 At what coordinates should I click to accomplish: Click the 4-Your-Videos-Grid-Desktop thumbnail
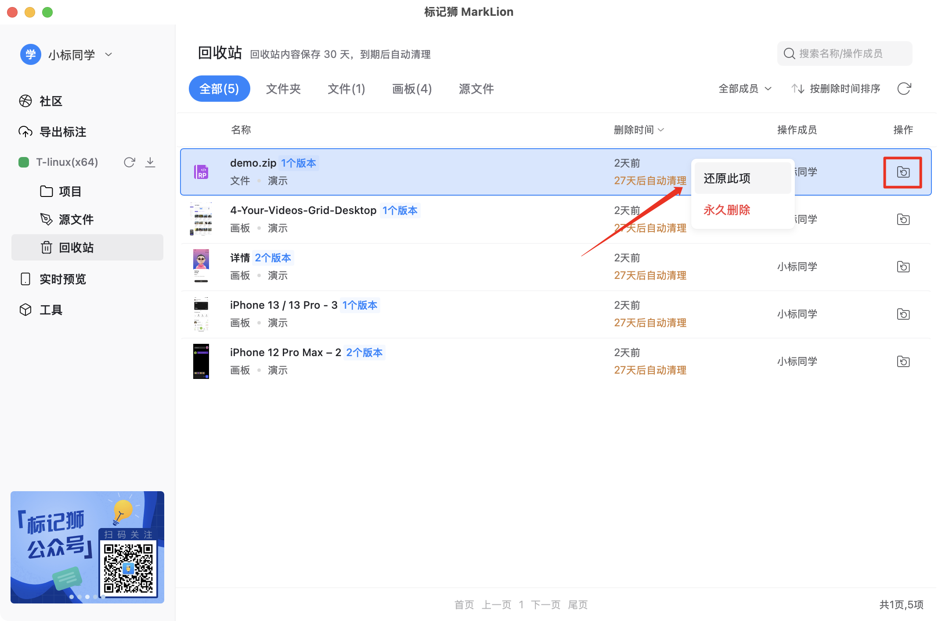click(201, 219)
